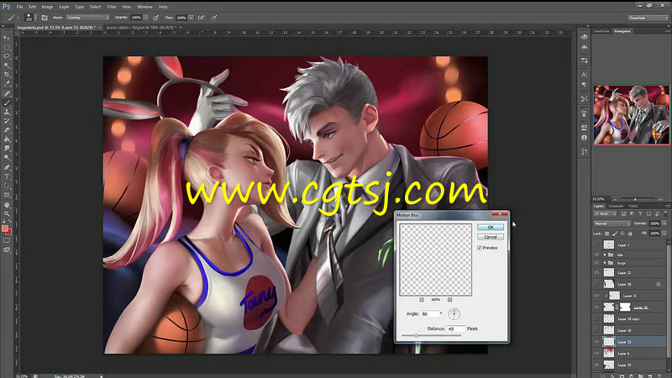Screen dimensions: 672x378
Task: Select the Eyedropper tool
Action: click(x=7, y=84)
